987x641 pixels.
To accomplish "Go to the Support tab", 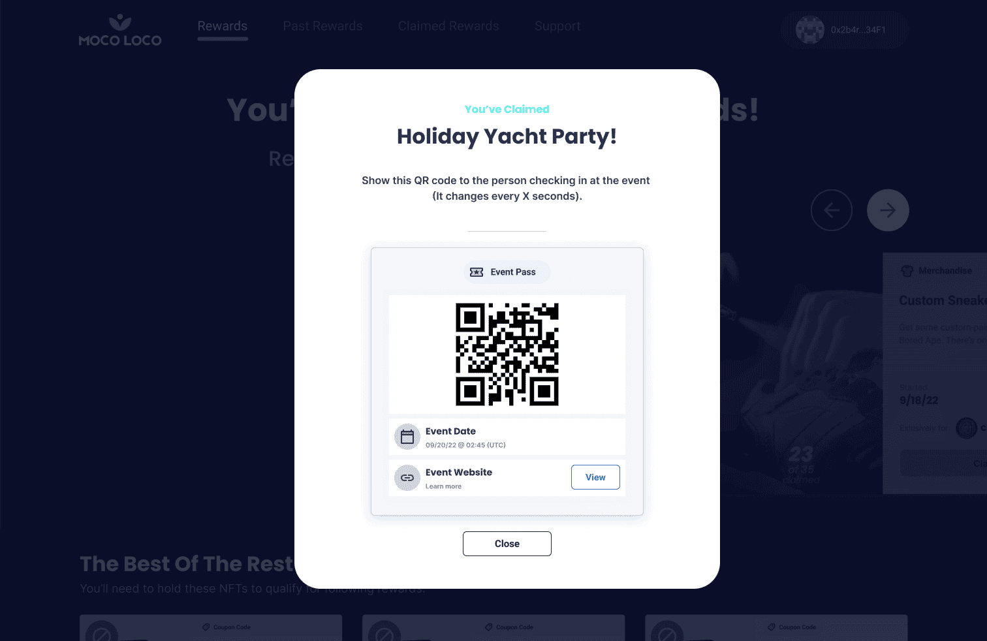I will pos(557,26).
